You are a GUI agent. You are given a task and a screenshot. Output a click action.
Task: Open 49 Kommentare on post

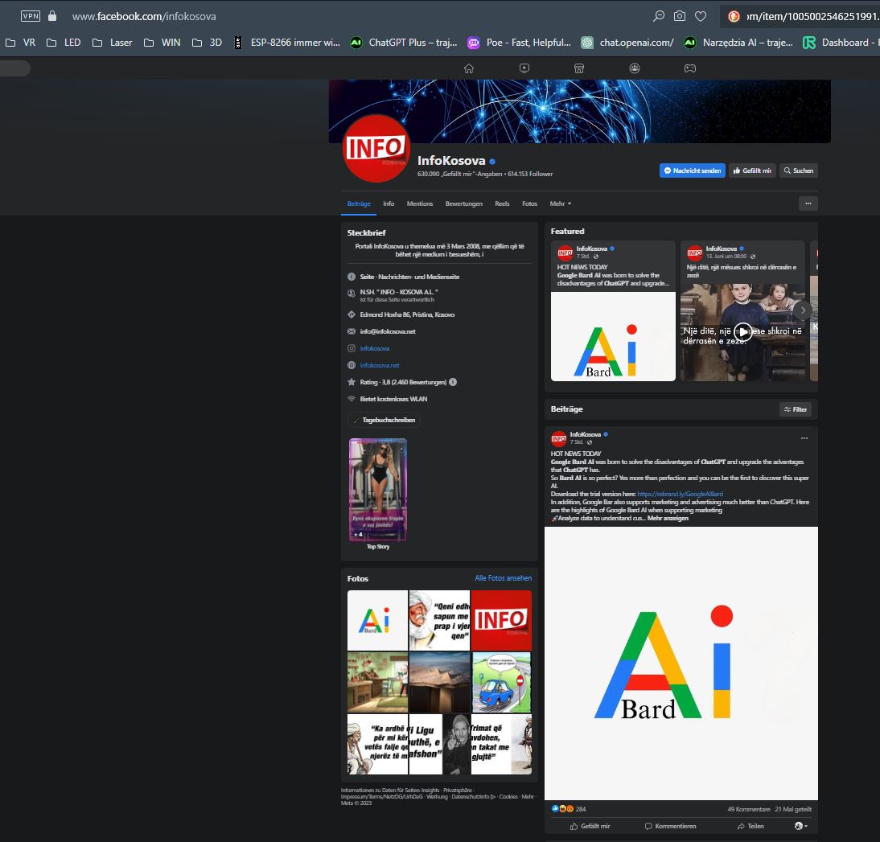point(749,810)
